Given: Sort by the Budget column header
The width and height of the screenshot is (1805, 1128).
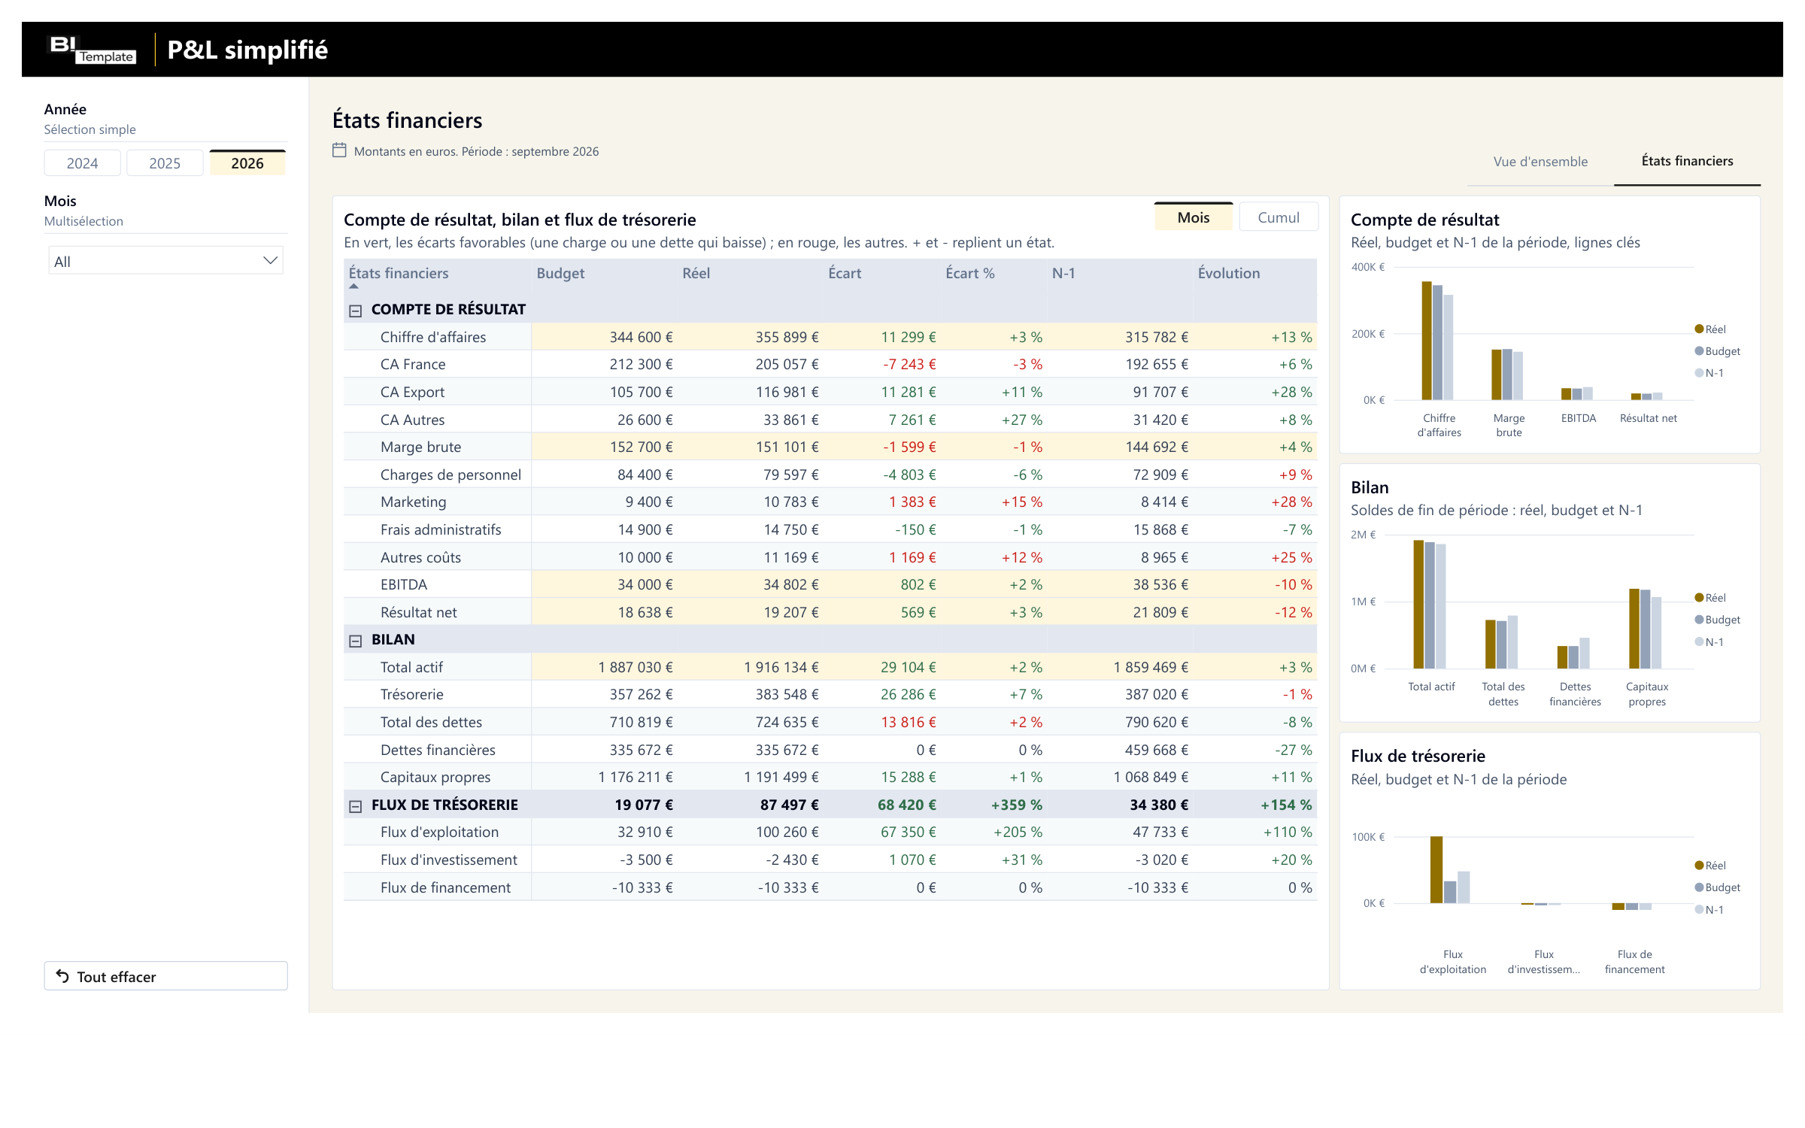Looking at the screenshot, I should 560,273.
